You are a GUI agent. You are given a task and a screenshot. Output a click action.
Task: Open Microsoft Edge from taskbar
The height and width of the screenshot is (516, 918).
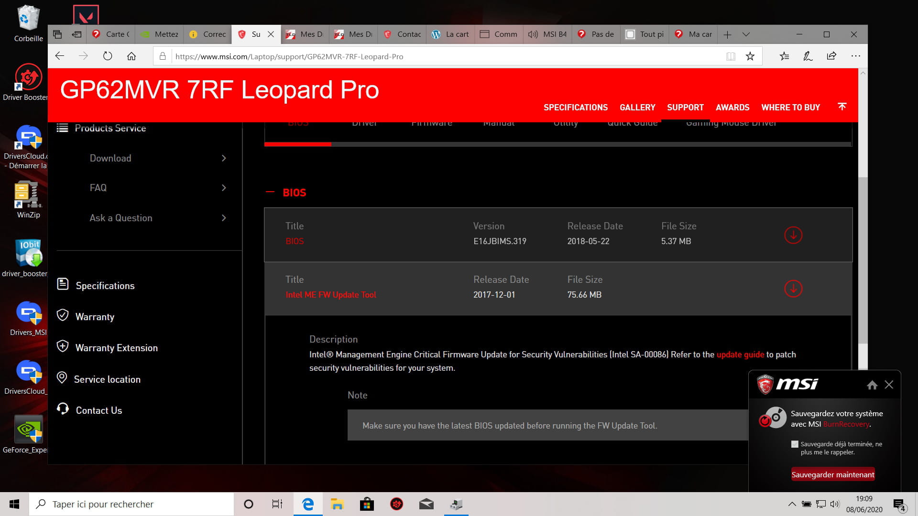pos(308,504)
